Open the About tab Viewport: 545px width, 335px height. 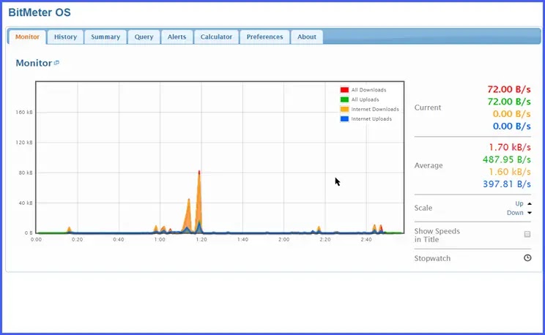[306, 37]
